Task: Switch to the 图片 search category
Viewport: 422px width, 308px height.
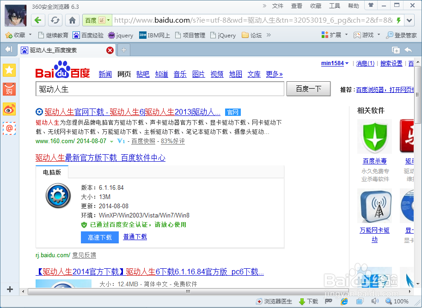Action: click(199, 74)
